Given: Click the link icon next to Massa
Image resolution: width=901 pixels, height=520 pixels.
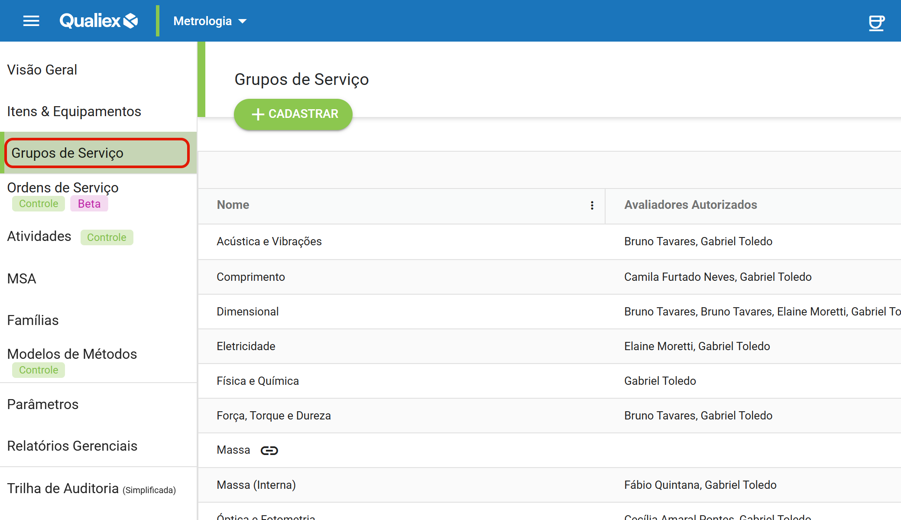Looking at the screenshot, I should pyautogui.click(x=269, y=451).
